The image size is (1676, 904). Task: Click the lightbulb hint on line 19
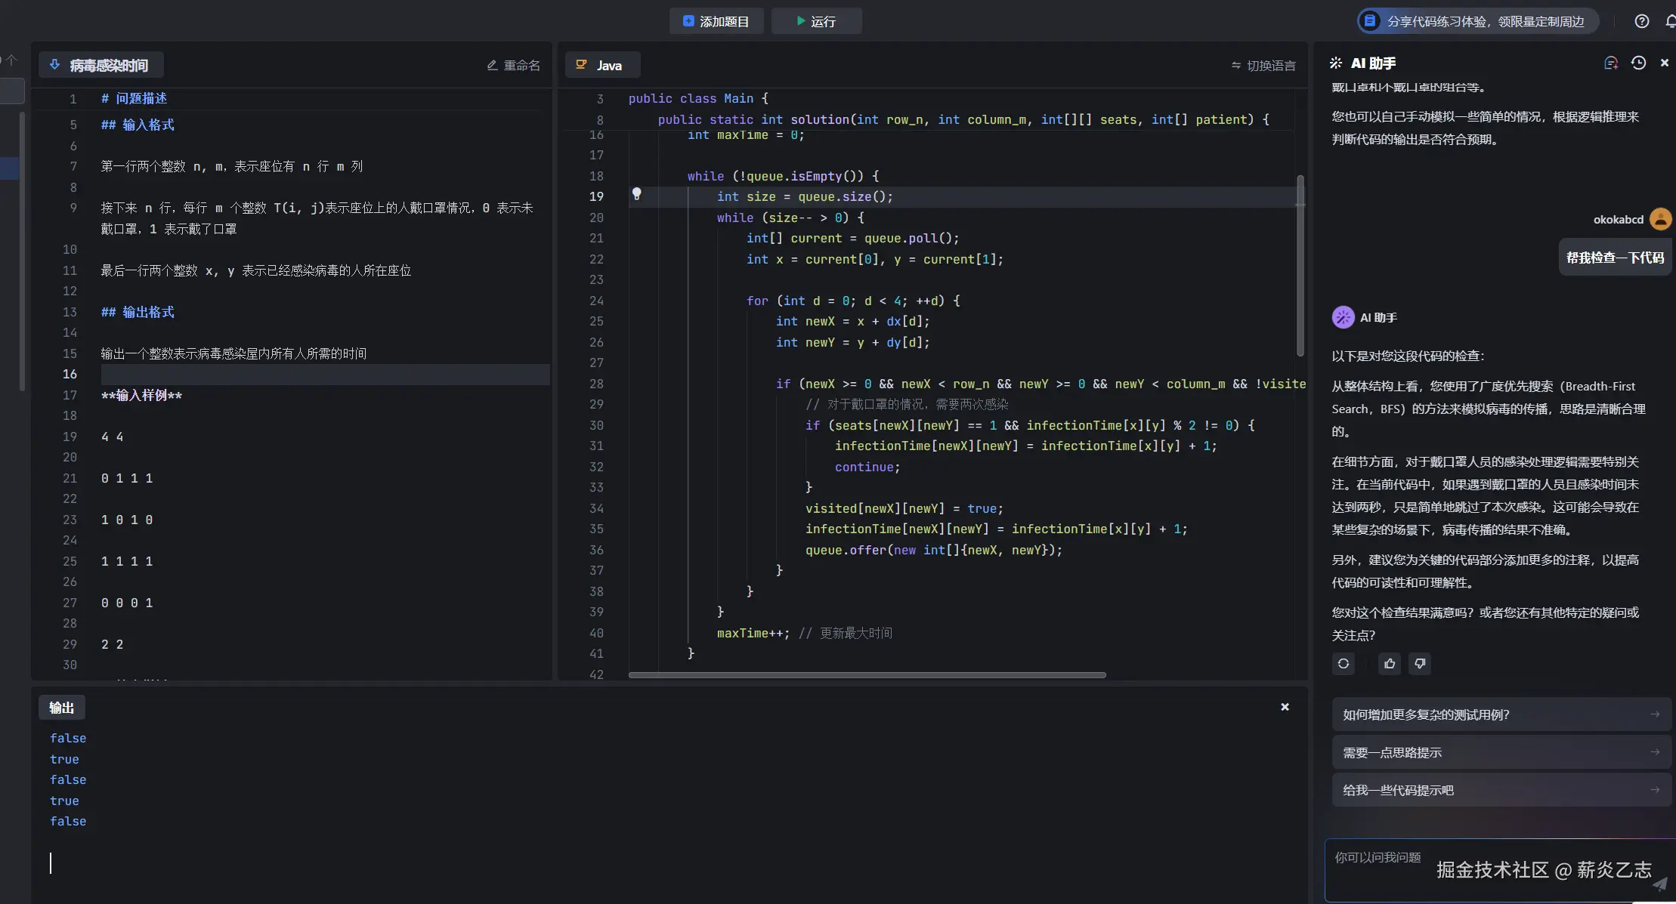coord(636,194)
